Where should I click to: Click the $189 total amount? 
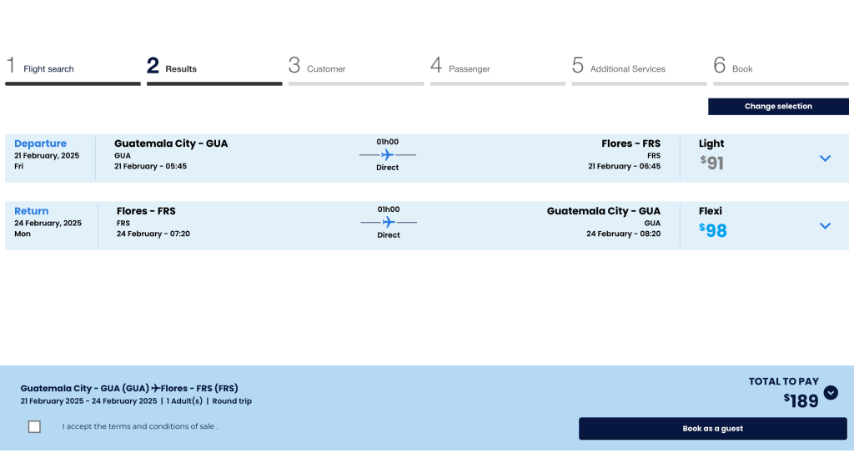pyautogui.click(x=801, y=401)
